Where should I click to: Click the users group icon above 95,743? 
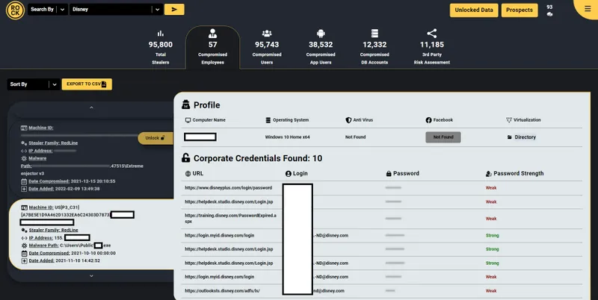[x=267, y=34]
